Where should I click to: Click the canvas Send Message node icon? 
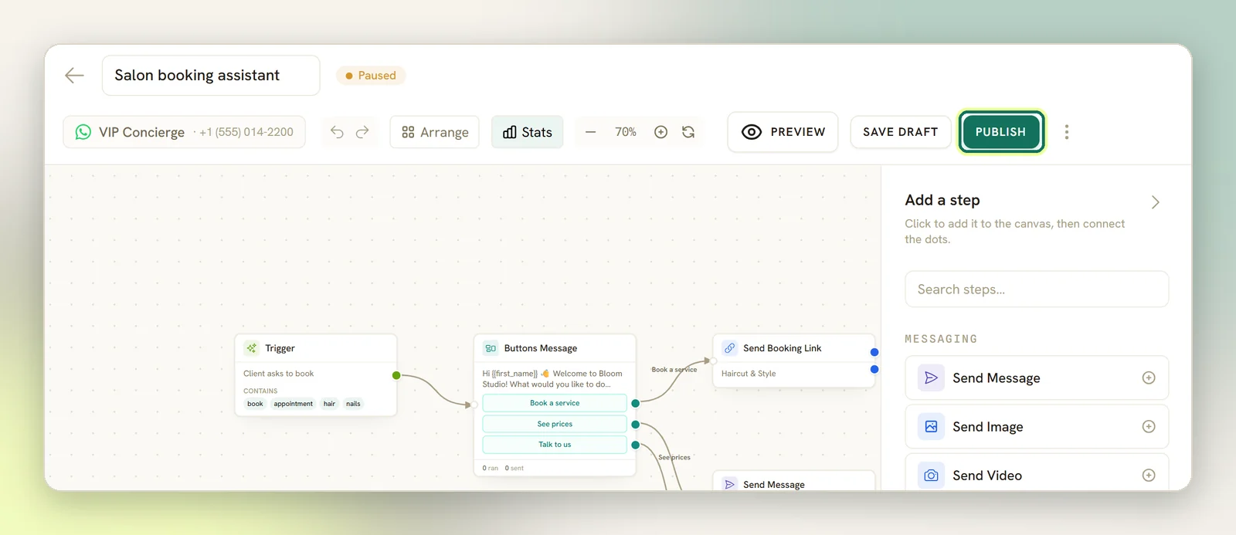(x=729, y=484)
